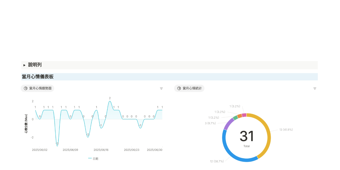340x170 pixels.
Task: Click the 12 (38.7%) donut label
Action: point(217,161)
